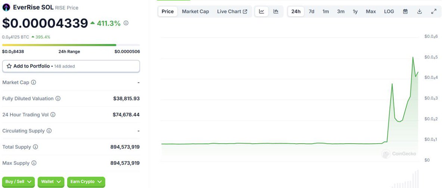This screenshot has height=188, width=448.
Task: Open the Live Chart tab
Action: click(232, 12)
